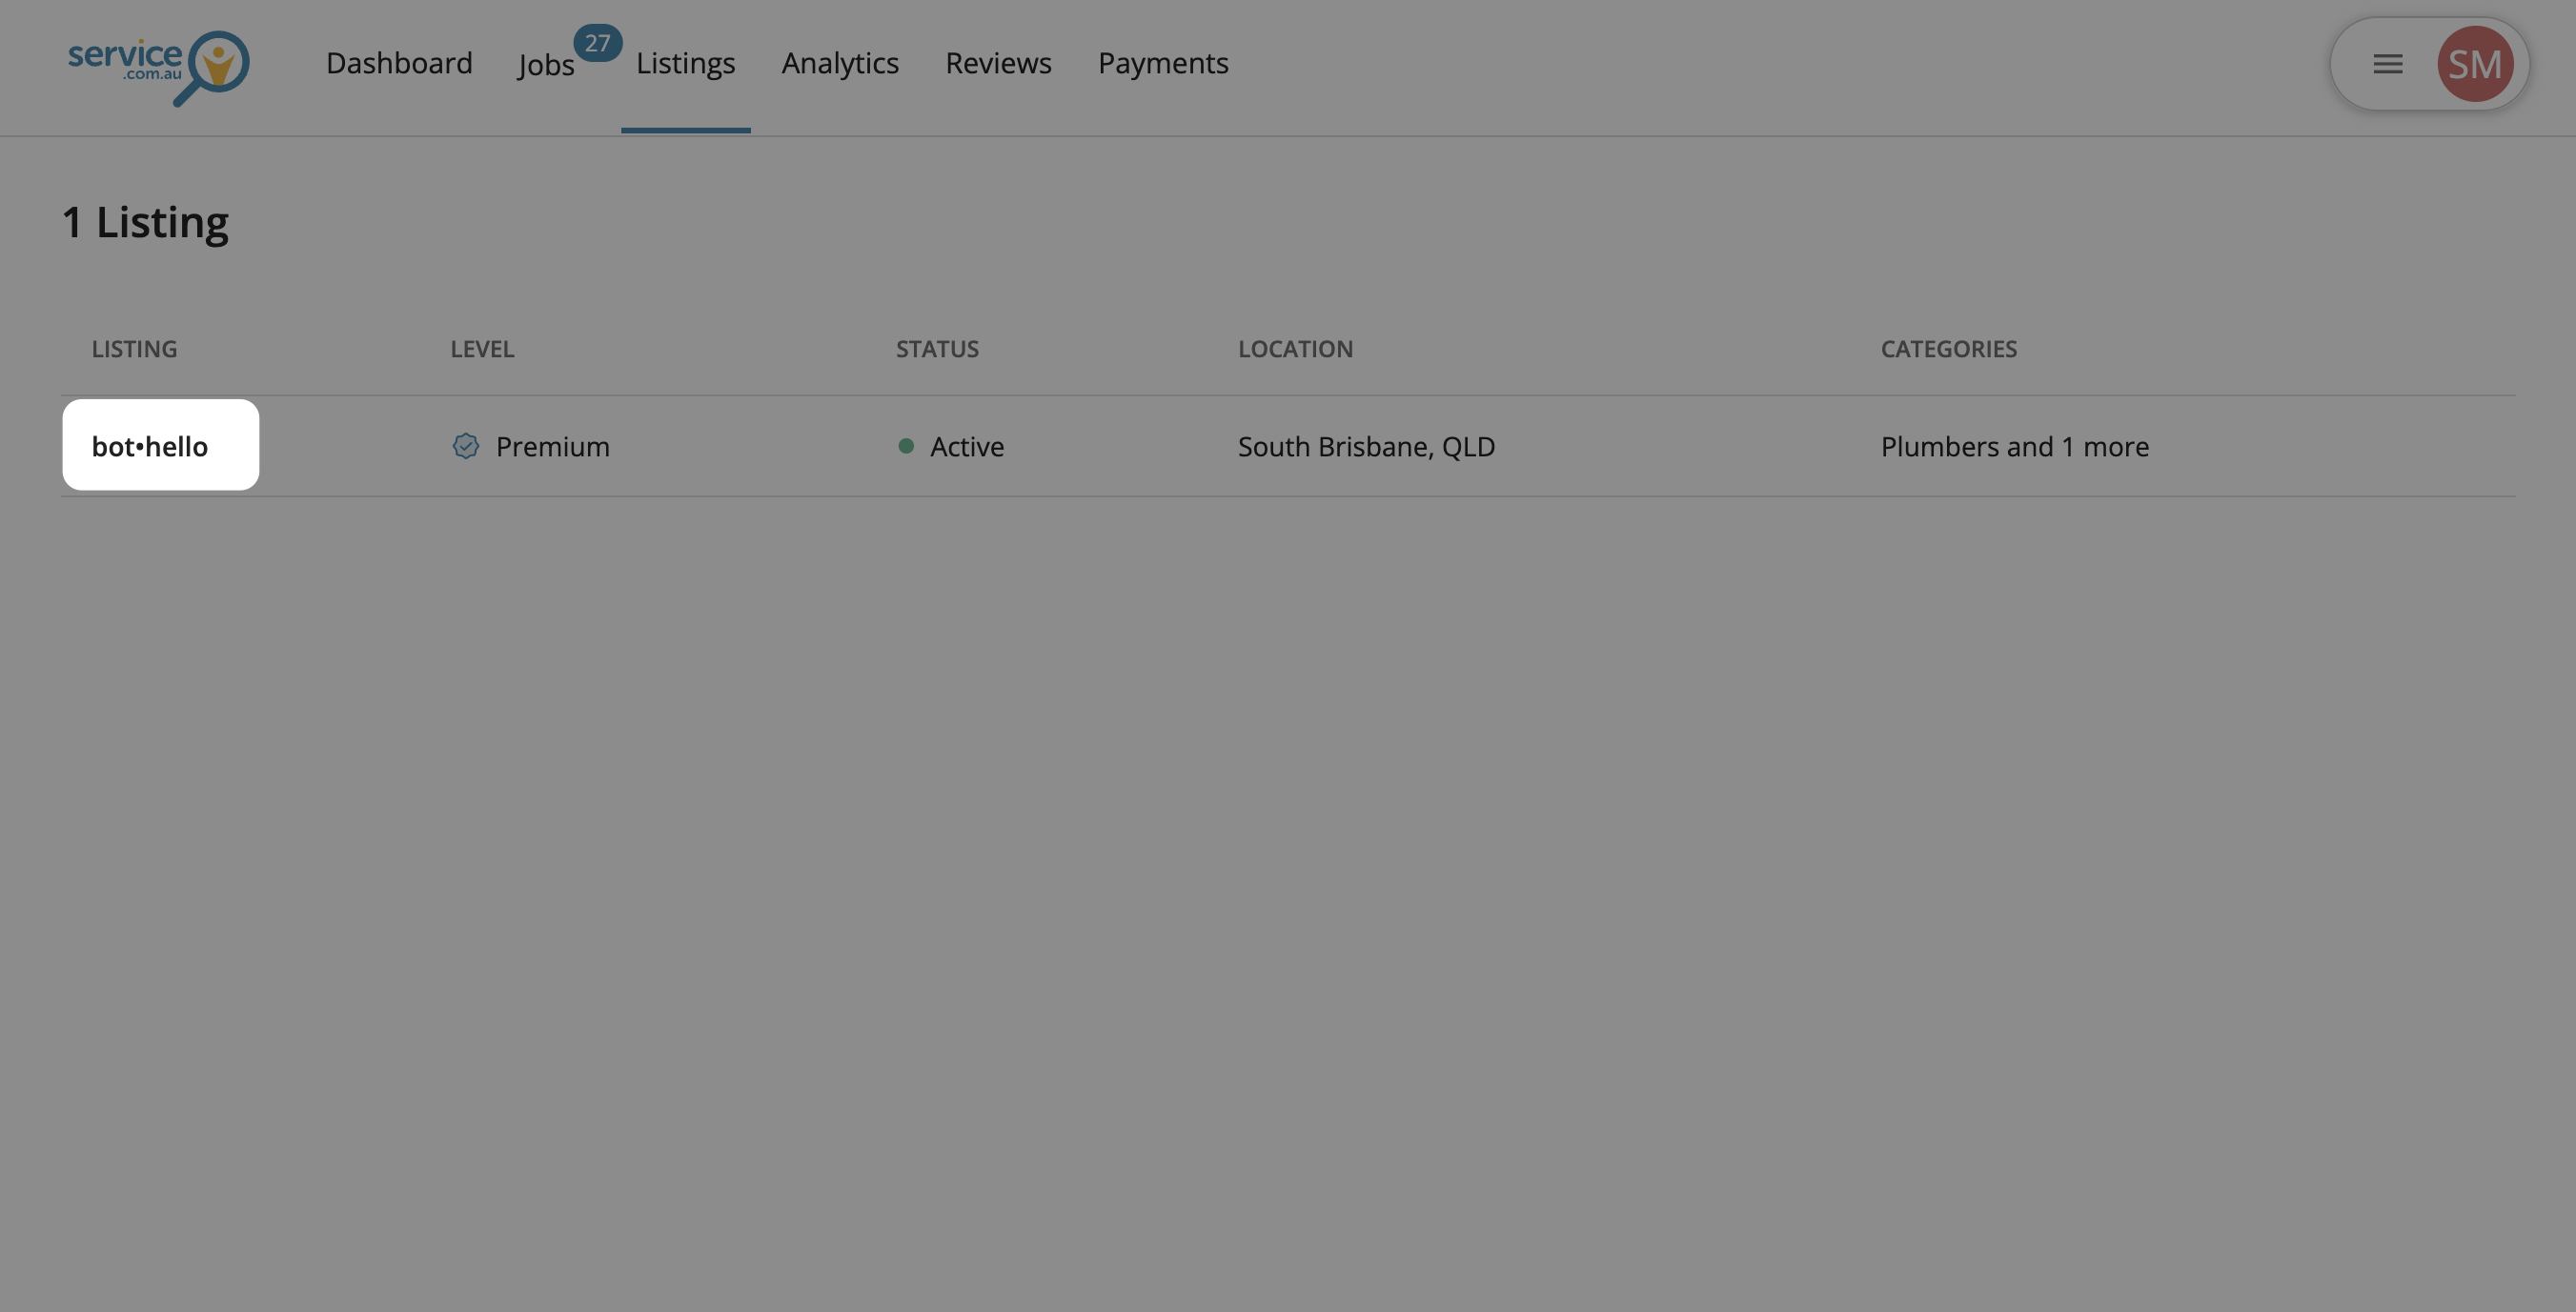This screenshot has height=1312, width=2576.
Task: Open the Dashboard tab
Action: pos(399,63)
